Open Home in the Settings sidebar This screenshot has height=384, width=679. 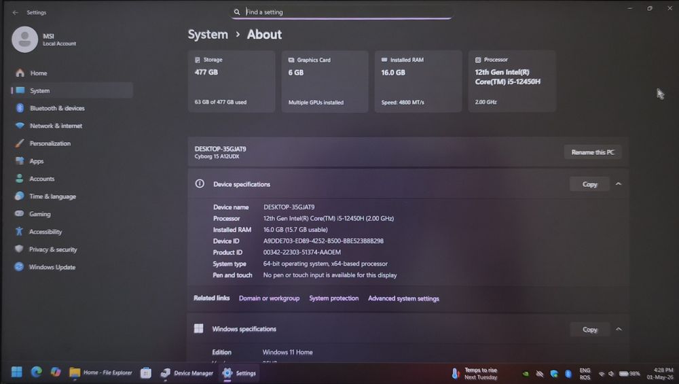point(71,73)
